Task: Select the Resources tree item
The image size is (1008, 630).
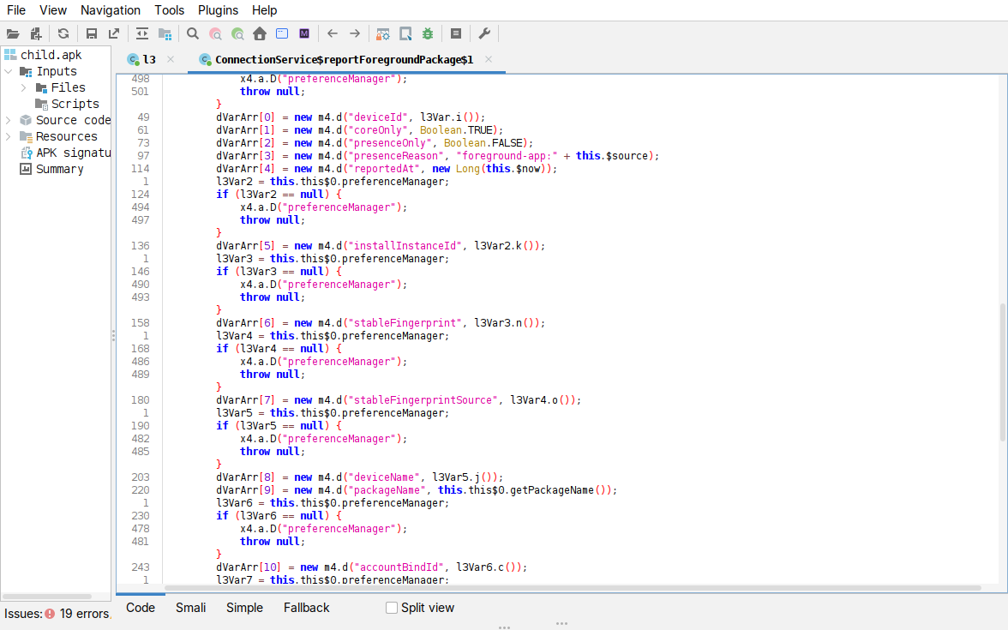Action: click(66, 136)
